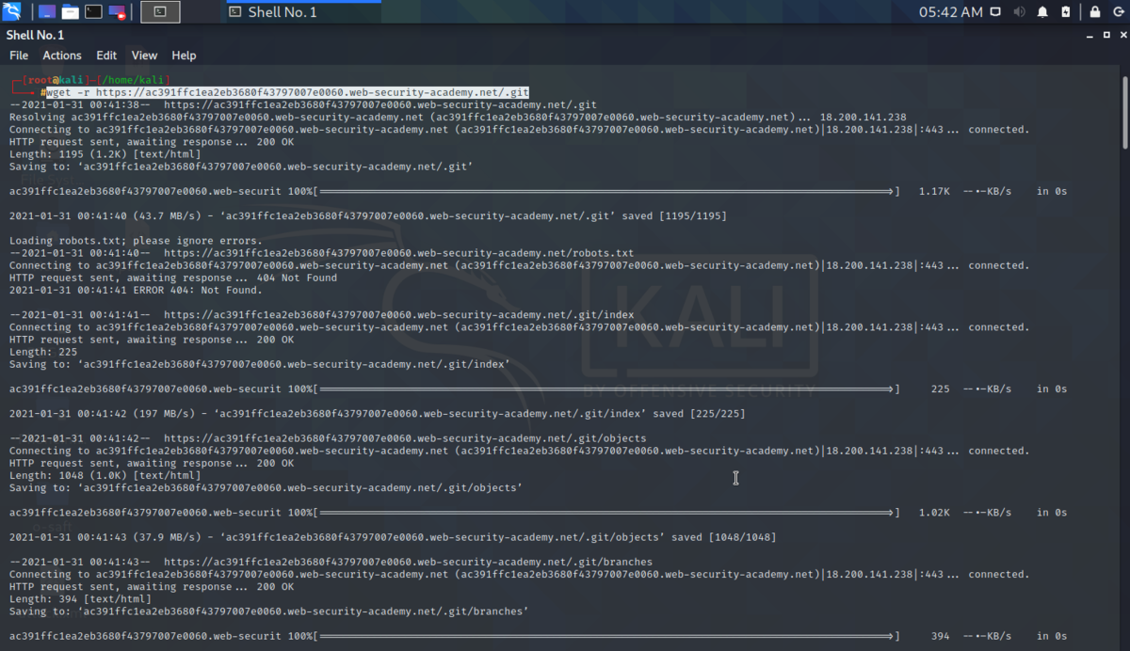Click the '(43.7 MB/s)' saved line
This screenshot has width=1130, height=651.
pos(368,216)
